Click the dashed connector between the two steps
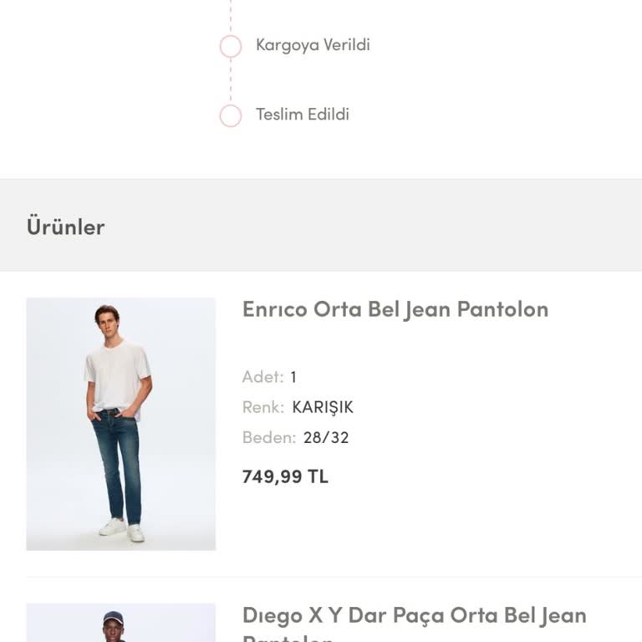The height and width of the screenshot is (642, 642). pos(231,81)
